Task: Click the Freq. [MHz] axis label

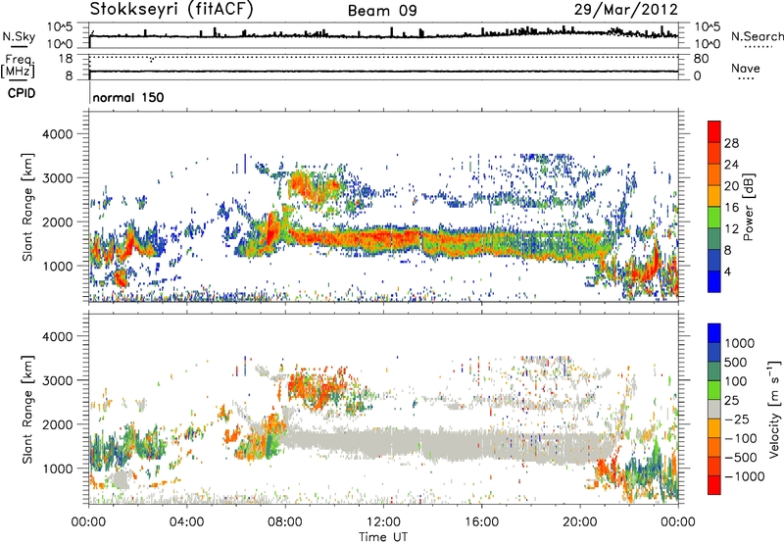Action: coord(19,67)
